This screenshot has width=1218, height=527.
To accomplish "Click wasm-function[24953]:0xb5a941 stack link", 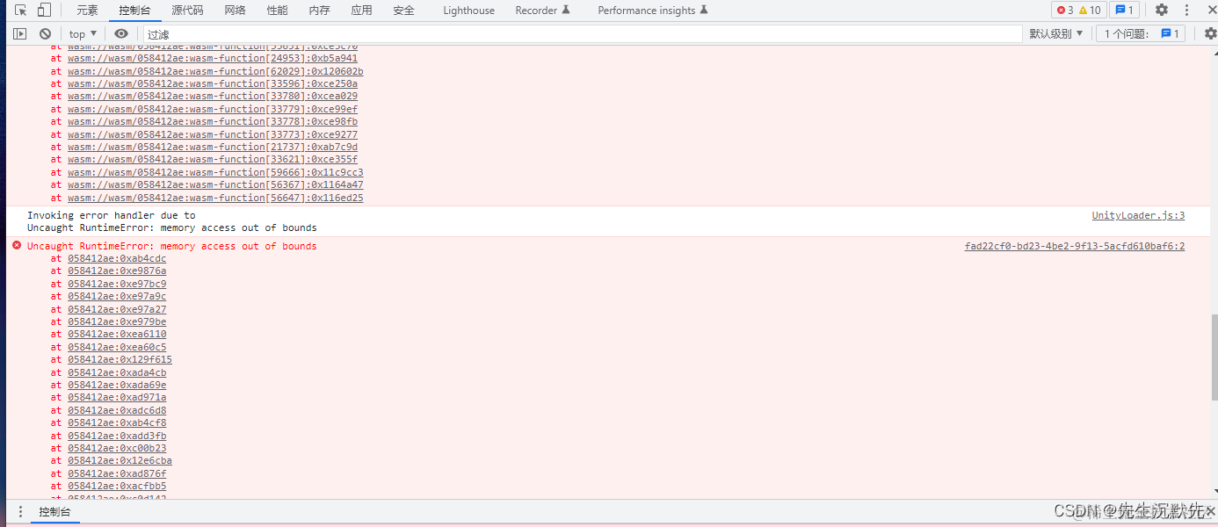I will click(213, 59).
